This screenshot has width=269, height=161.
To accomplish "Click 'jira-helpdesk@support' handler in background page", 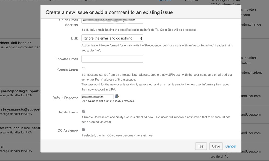I will [x=20, y=91].
